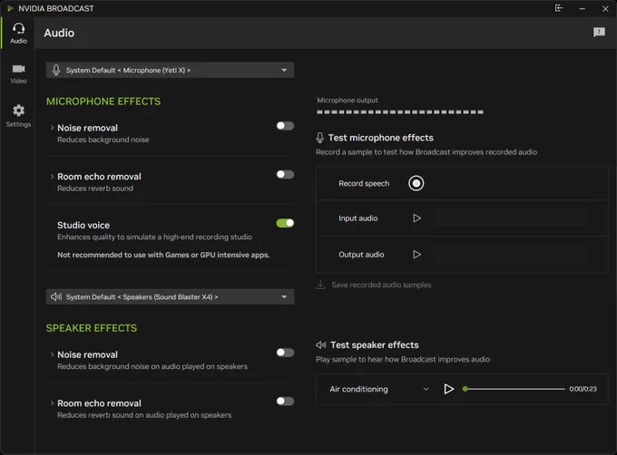Screen dimensions: 617x455
Task: Start recording with Record speech button
Action: [x=416, y=183]
